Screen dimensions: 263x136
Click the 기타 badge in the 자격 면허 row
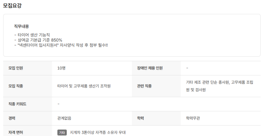(x=62, y=132)
